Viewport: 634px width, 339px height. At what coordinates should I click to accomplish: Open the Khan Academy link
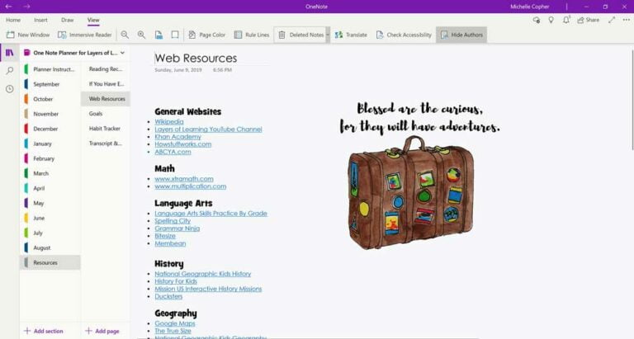177,136
